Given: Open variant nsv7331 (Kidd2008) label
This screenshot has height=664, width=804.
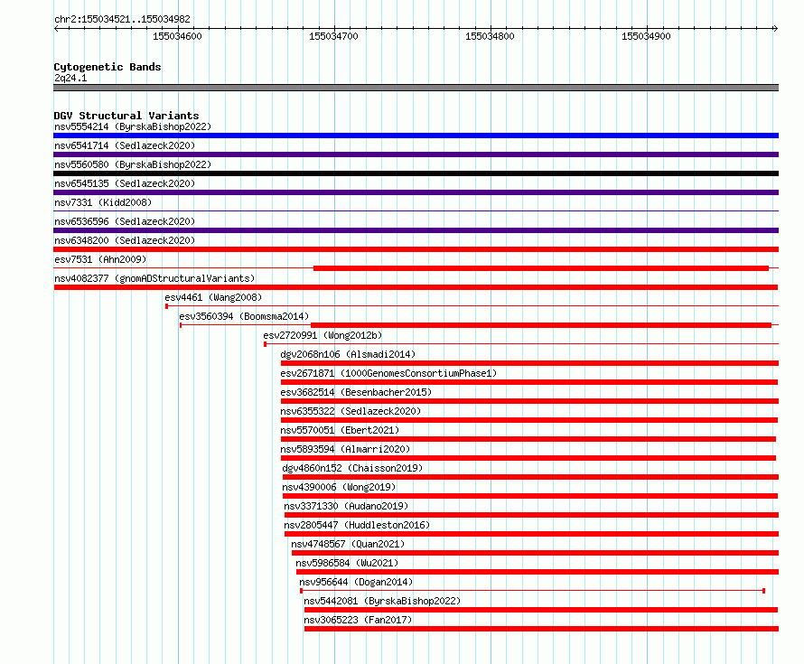Looking at the screenshot, I should [x=103, y=202].
